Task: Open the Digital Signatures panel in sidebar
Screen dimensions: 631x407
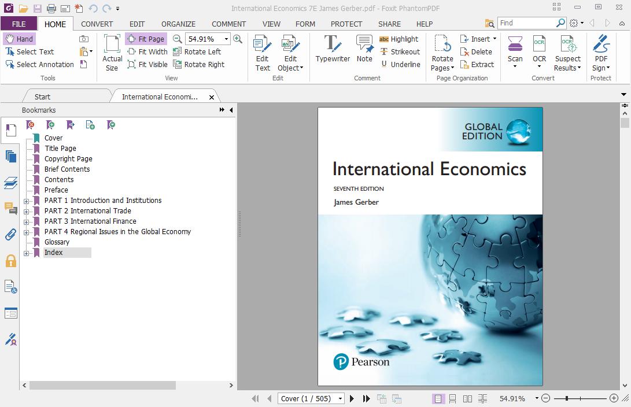Action: coord(10,339)
